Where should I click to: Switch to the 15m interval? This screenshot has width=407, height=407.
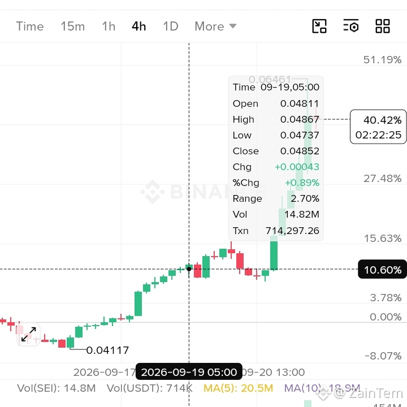73,26
